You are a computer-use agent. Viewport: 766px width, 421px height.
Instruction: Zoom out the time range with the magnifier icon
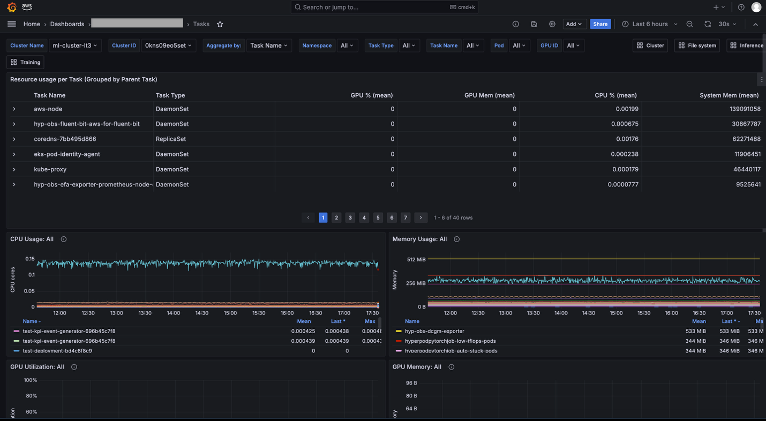coord(689,24)
